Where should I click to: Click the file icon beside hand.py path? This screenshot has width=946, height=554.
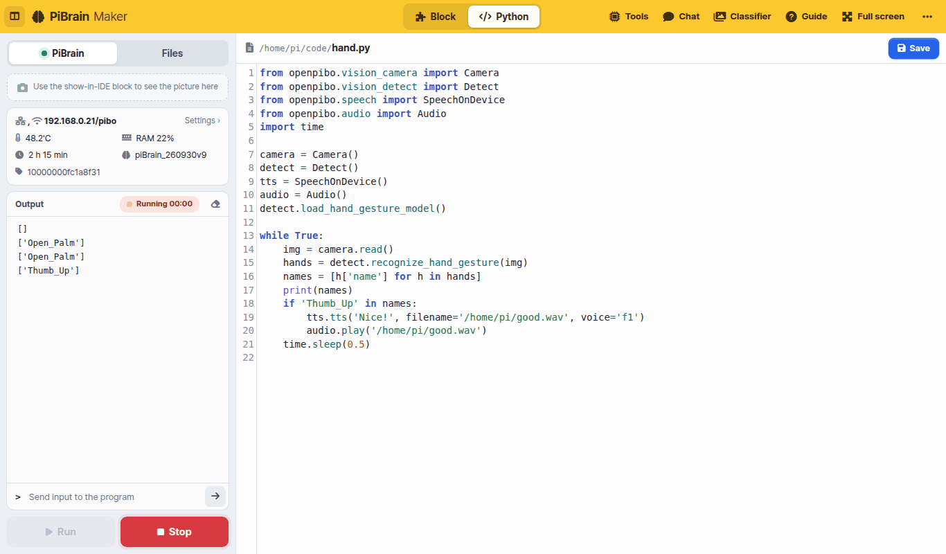[x=249, y=48]
